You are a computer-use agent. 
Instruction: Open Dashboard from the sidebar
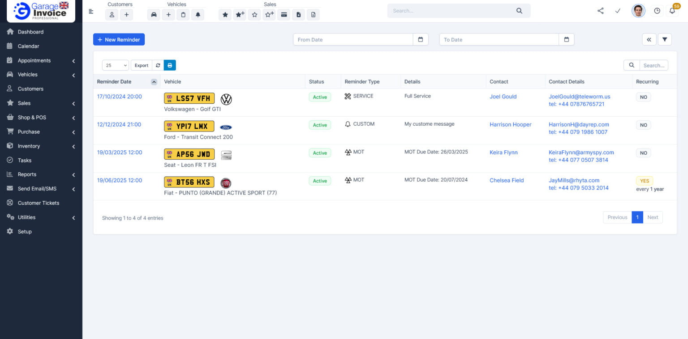30,32
